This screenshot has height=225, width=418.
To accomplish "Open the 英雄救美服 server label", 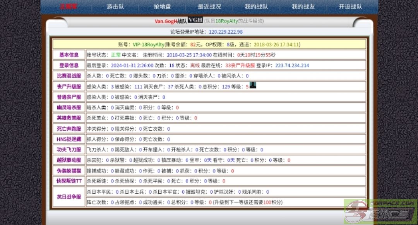I will [x=69, y=118].
